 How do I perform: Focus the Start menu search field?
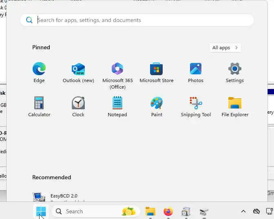[x=137, y=20]
